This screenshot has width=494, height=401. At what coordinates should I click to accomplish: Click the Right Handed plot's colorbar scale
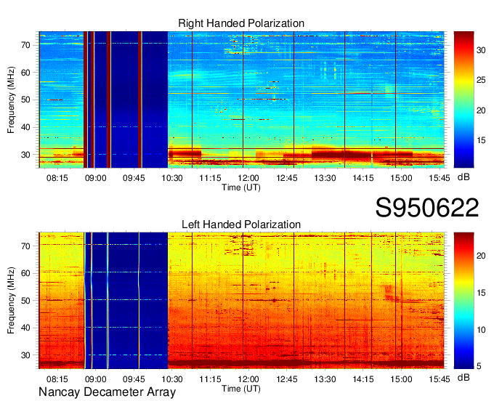pyautogui.click(x=463, y=100)
